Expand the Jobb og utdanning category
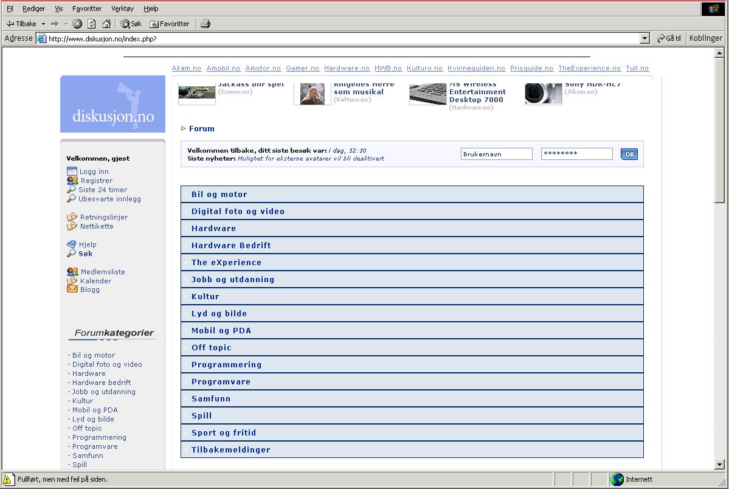Screen dimensions: 729x489 point(412,280)
